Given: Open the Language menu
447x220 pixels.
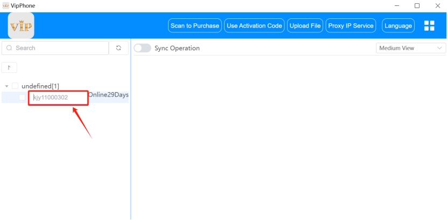Looking at the screenshot, I should pos(398,26).
